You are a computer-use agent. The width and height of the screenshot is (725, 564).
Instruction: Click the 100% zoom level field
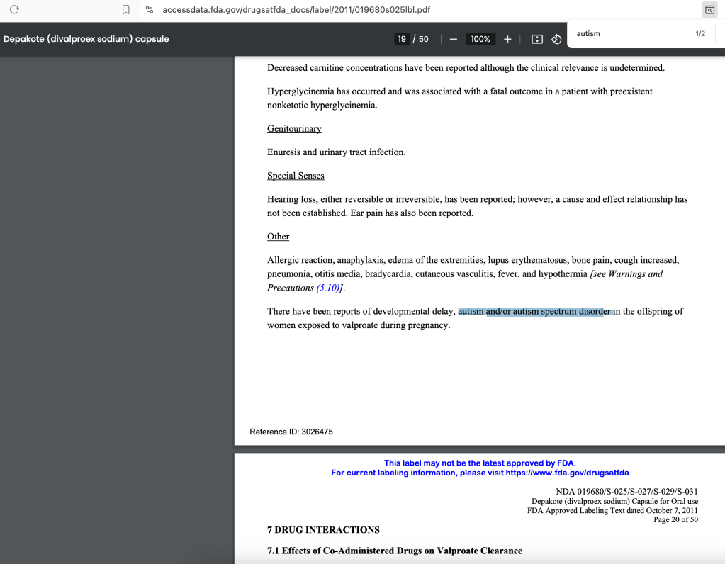[480, 39]
